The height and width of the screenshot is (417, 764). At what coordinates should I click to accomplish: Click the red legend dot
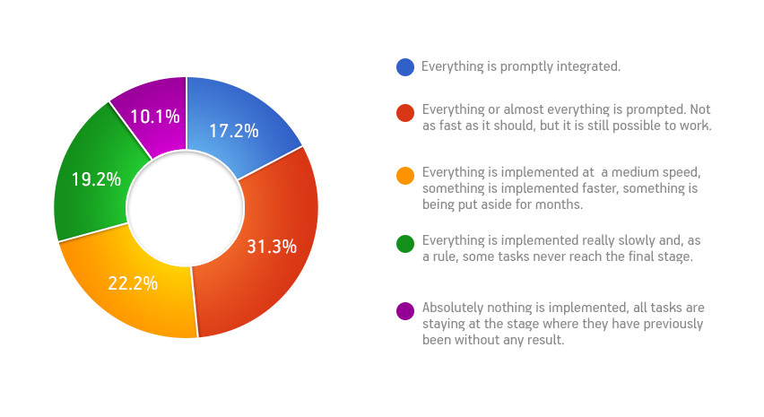(405, 112)
